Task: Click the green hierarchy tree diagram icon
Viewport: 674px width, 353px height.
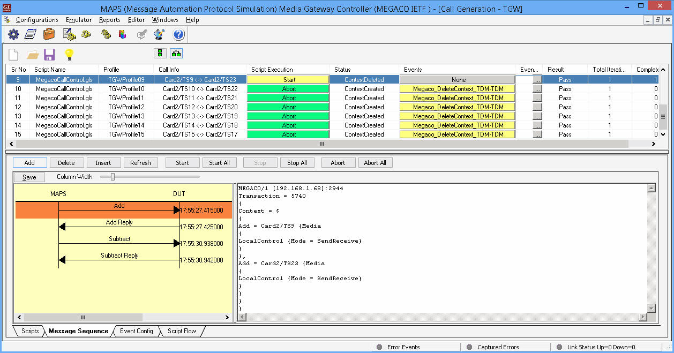Action: pyautogui.click(x=176, y=53)
